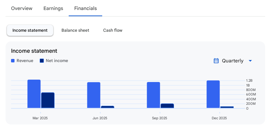This screenshot has width=271, height=131.
Task: Click the 800M axis value
Action: click(251, 90)
